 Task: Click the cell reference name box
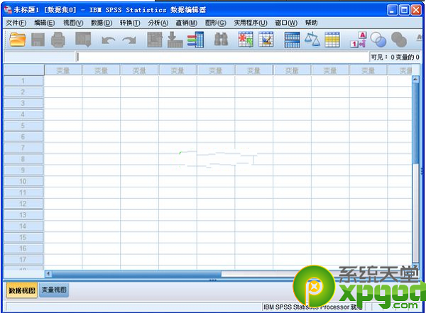pyautogui.click(x=39, y=57)
